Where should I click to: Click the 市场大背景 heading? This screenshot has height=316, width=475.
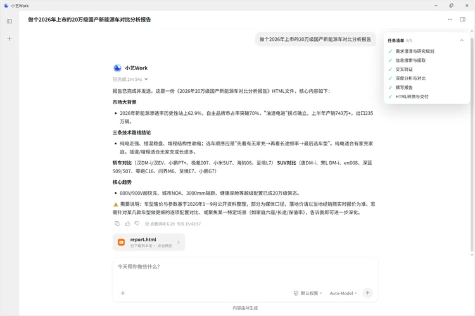click(x=125, y=102)
